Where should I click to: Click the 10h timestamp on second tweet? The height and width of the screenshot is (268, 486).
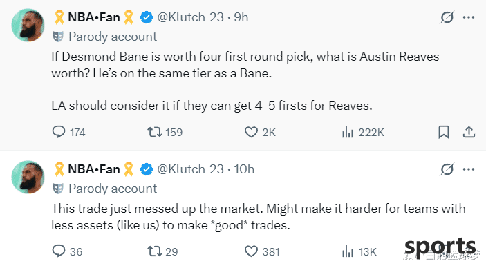244,169
